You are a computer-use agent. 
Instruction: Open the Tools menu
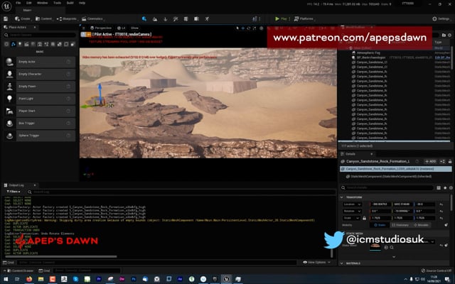coord(57,3)
